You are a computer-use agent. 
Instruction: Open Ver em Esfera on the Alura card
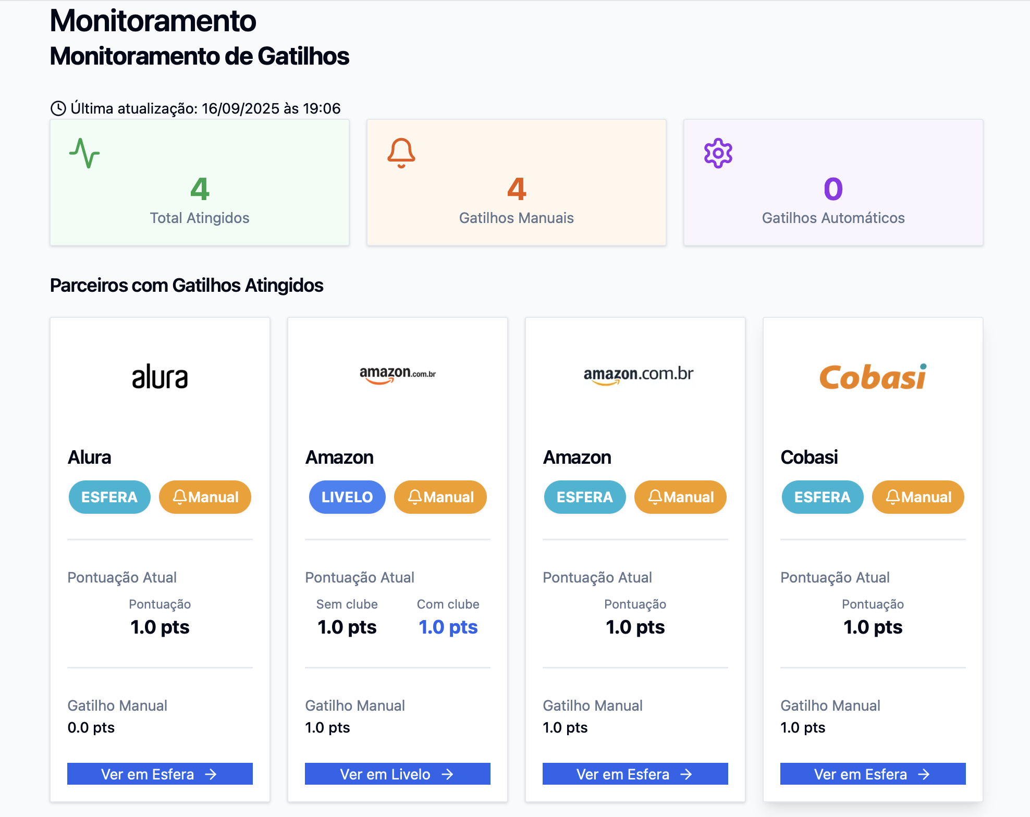pyautogui.click(x=160, y=774)
